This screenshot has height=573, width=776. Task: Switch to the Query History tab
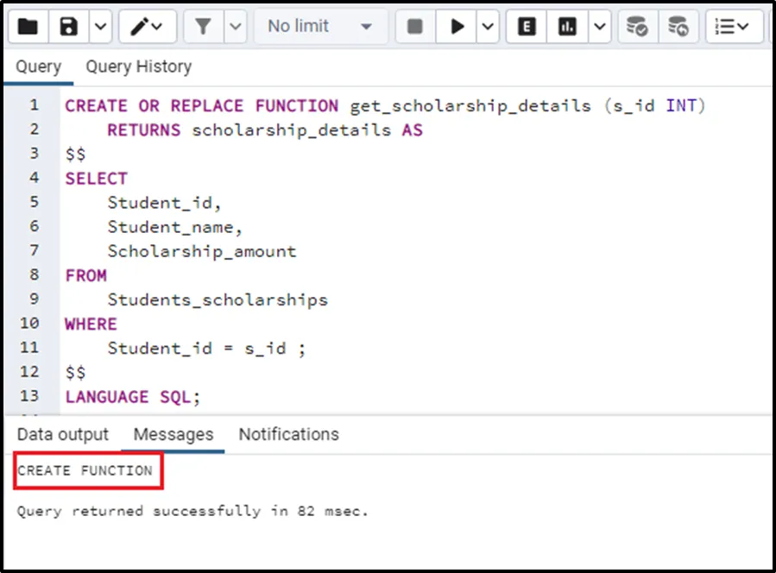(x=138, y=66)
